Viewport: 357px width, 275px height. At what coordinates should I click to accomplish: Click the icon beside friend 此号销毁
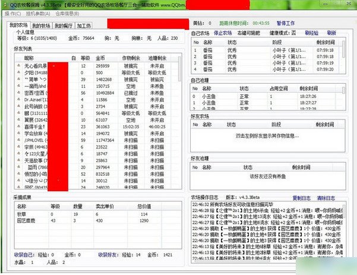click(19, 106)
